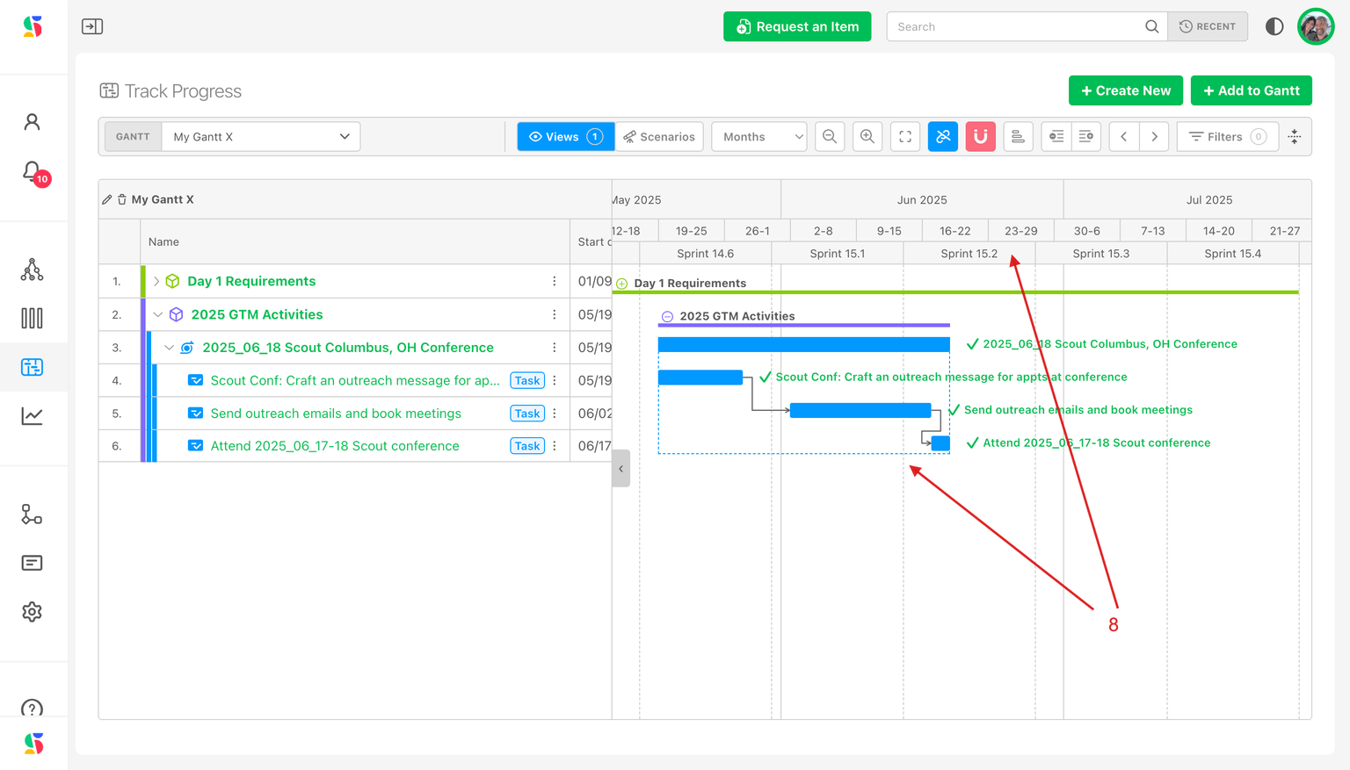Open the My Gantt X dropdown
1350x770 pixels.
pos(261,137)
